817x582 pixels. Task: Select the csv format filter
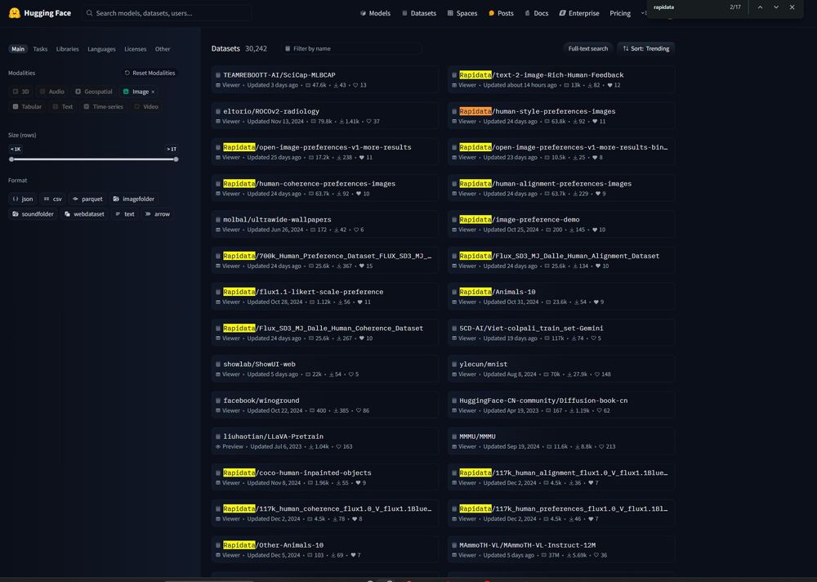coord(52,199)
